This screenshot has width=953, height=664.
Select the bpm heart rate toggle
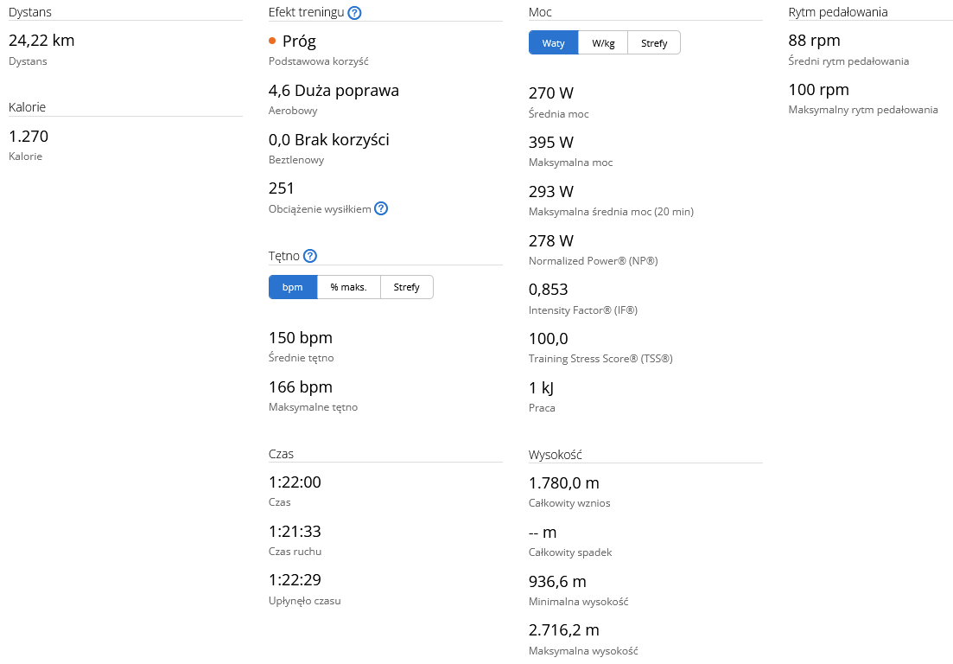(293, 287)
